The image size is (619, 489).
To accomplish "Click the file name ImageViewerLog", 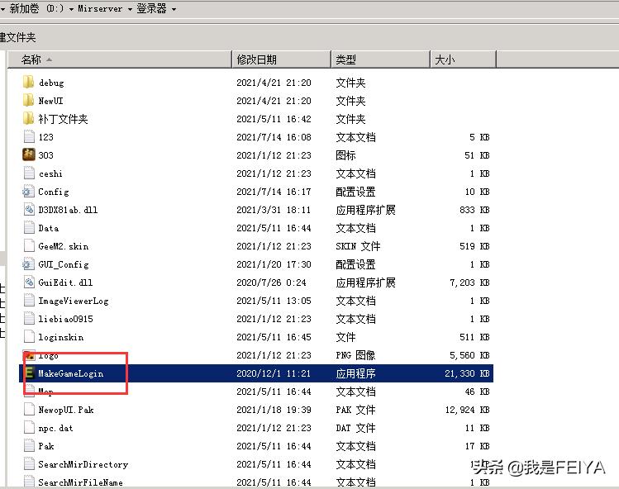I will coord(74,301).
